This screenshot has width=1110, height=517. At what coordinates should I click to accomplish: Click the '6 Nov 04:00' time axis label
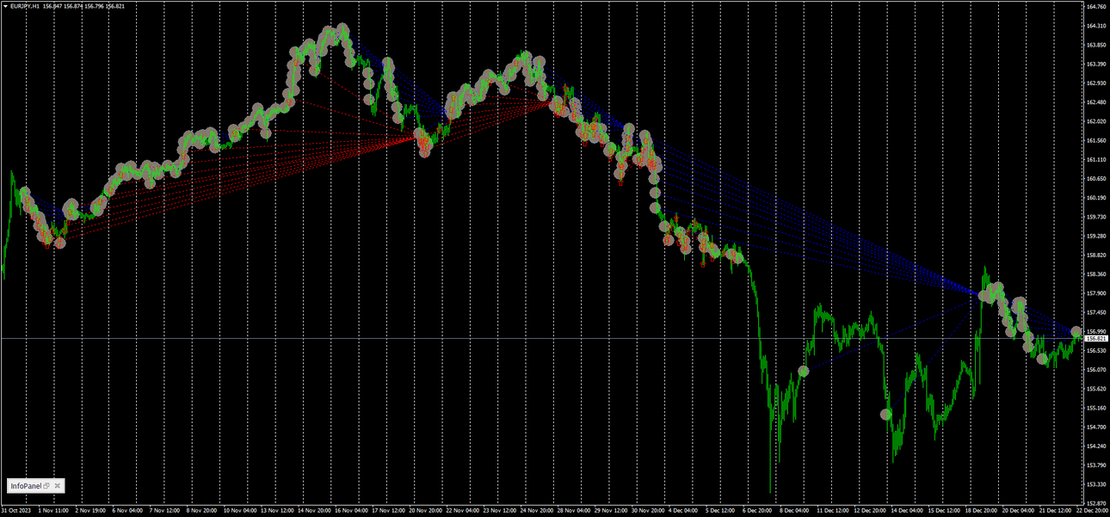(127, 510)
